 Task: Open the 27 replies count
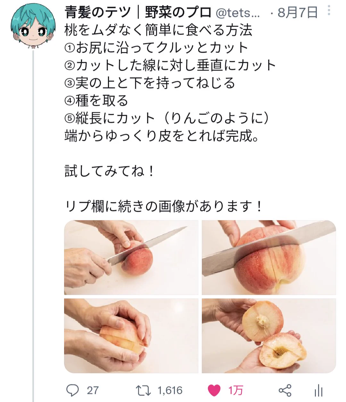[93, 390]
